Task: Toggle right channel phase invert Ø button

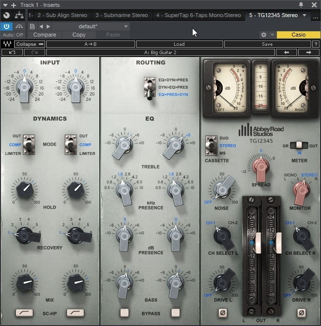Action: pos(302,313)
